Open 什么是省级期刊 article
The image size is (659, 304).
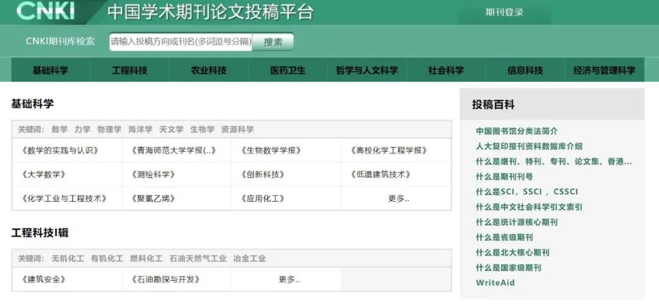click(505, 237)
